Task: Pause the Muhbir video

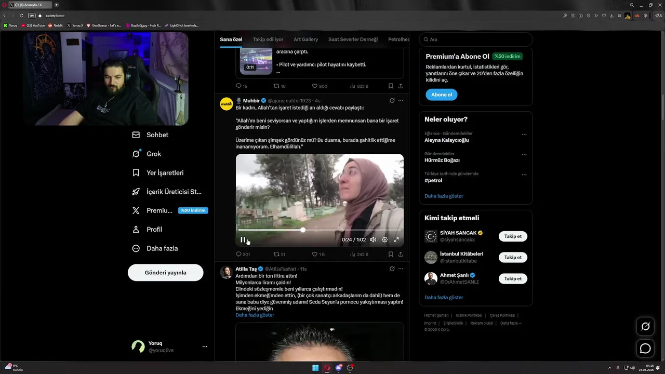Action: (x=243, y=239)
